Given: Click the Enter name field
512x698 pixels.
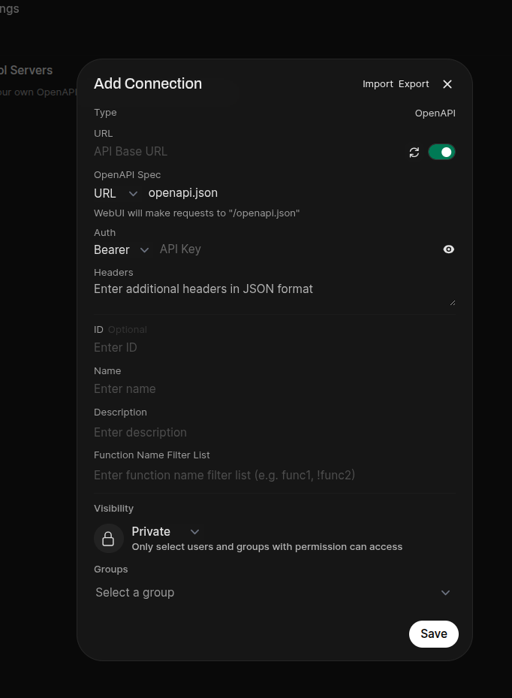Looking at the screenshot, I should pos(273,389).
